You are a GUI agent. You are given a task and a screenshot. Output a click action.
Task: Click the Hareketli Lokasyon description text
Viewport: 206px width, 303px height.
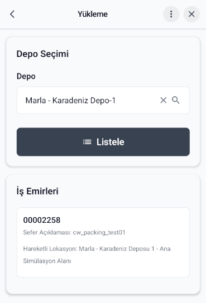(97, 249)
